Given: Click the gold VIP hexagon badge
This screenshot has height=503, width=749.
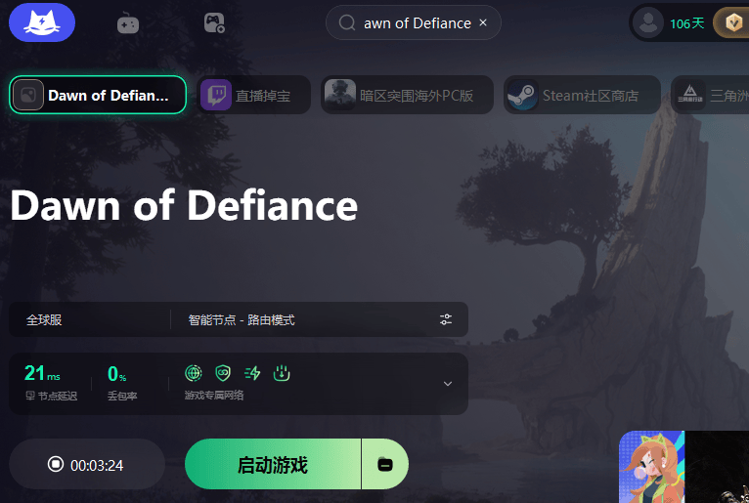Looking at the screenshot, I should (730, 23).
